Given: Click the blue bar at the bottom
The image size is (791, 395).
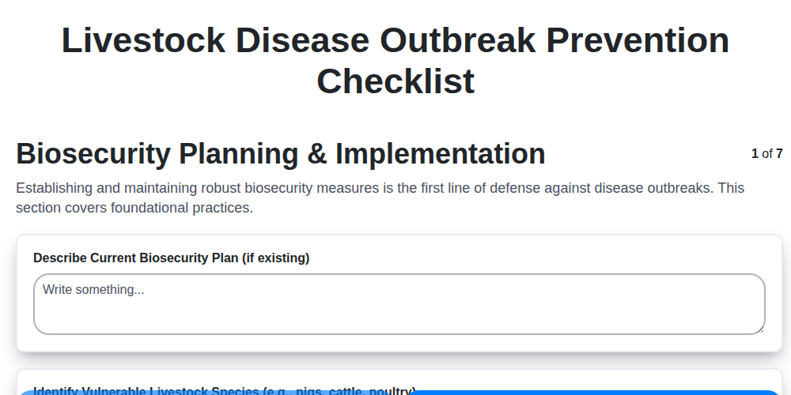Looking at the screenshot, I should click(x=395, y=392).
